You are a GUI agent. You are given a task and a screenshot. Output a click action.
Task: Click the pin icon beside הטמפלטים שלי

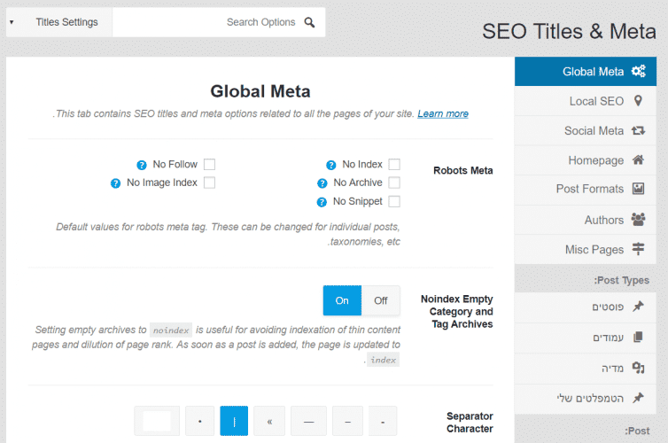point(638,398)
